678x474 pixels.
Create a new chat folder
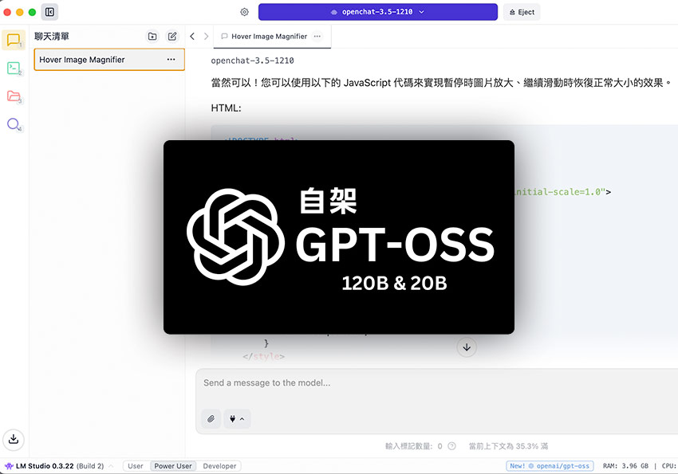(x=152, y=37)
